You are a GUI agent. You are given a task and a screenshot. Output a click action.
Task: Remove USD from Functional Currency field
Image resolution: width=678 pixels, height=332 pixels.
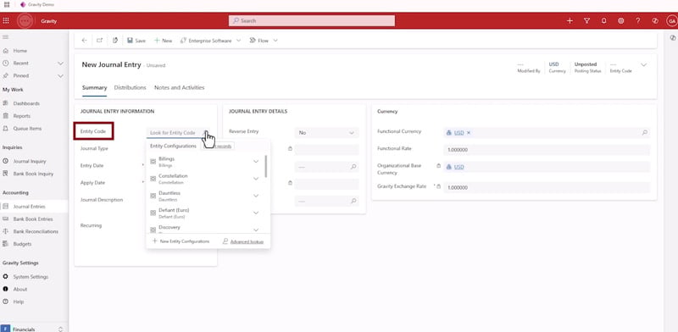[469, 133]
